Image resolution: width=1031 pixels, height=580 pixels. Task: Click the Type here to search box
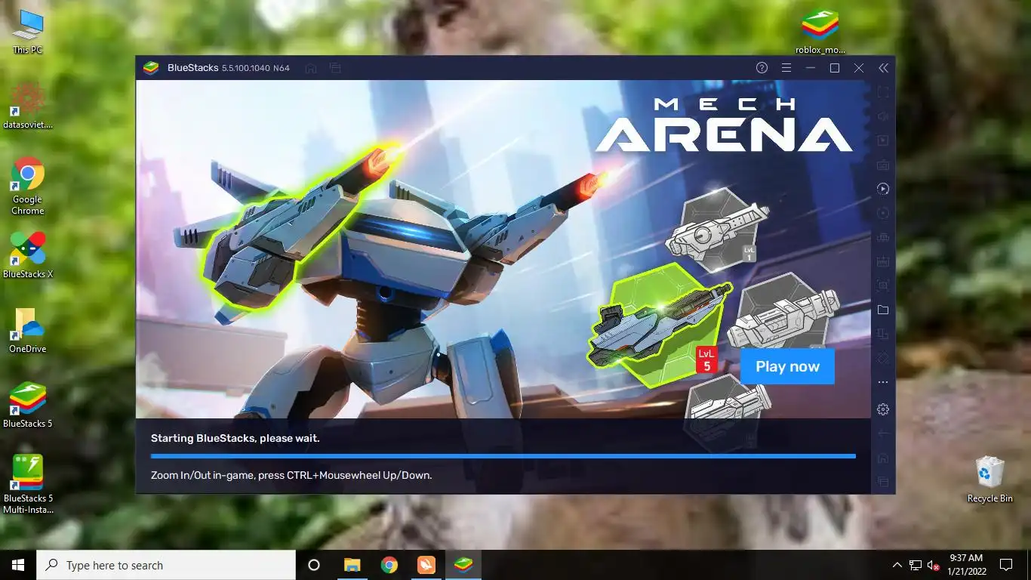click(166, 565)
